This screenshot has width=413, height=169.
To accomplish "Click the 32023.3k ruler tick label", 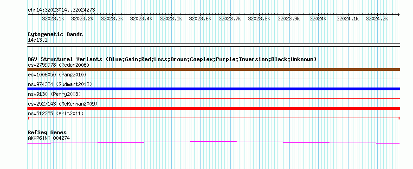I will pos(112,19).
